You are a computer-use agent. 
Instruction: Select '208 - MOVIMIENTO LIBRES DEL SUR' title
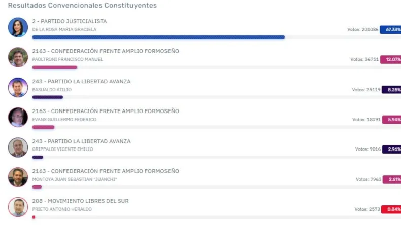pos(80,201)
